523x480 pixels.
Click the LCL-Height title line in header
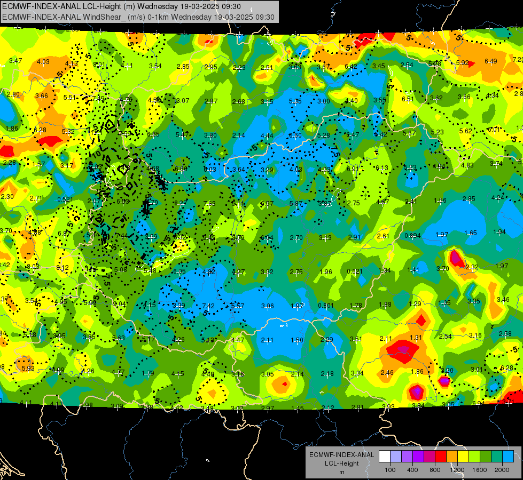pos(121,6)
